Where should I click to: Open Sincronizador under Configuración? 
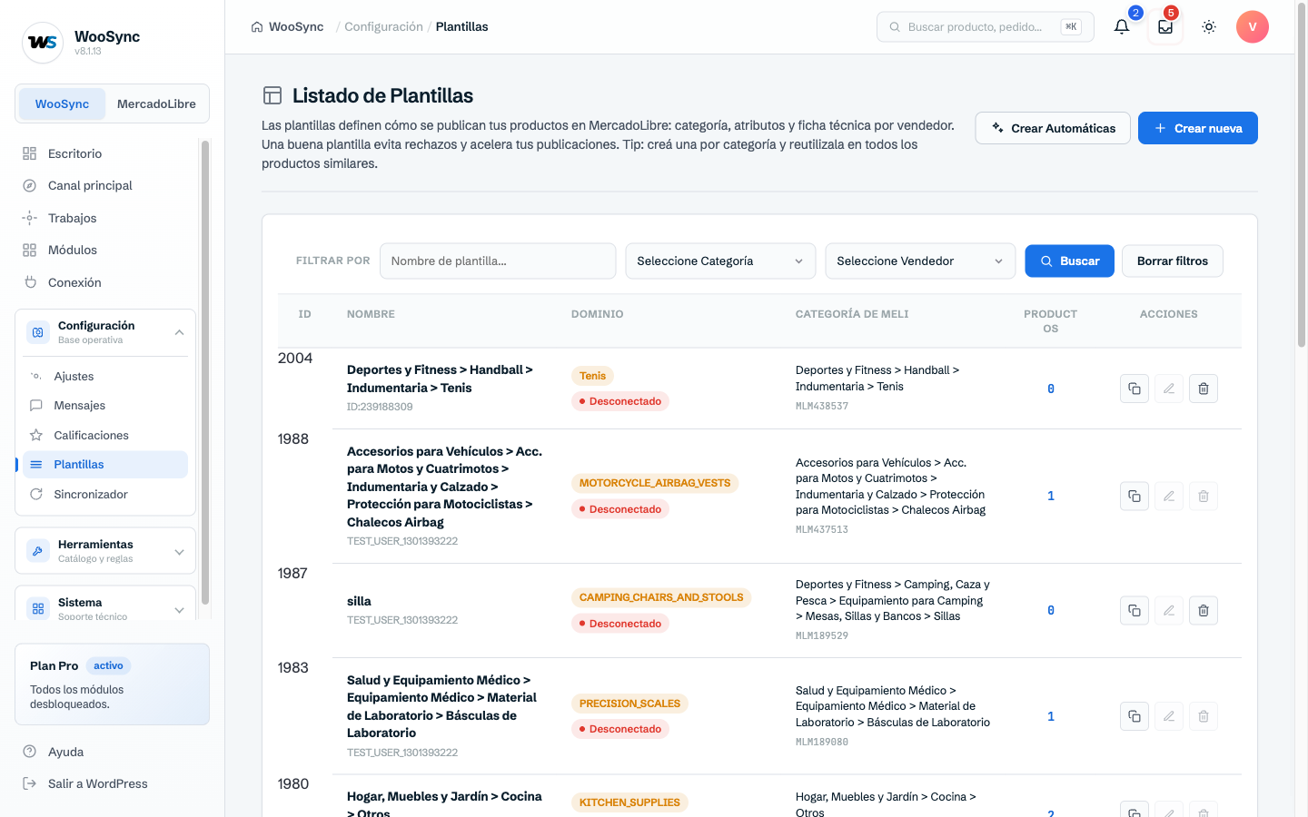[105, 494]
